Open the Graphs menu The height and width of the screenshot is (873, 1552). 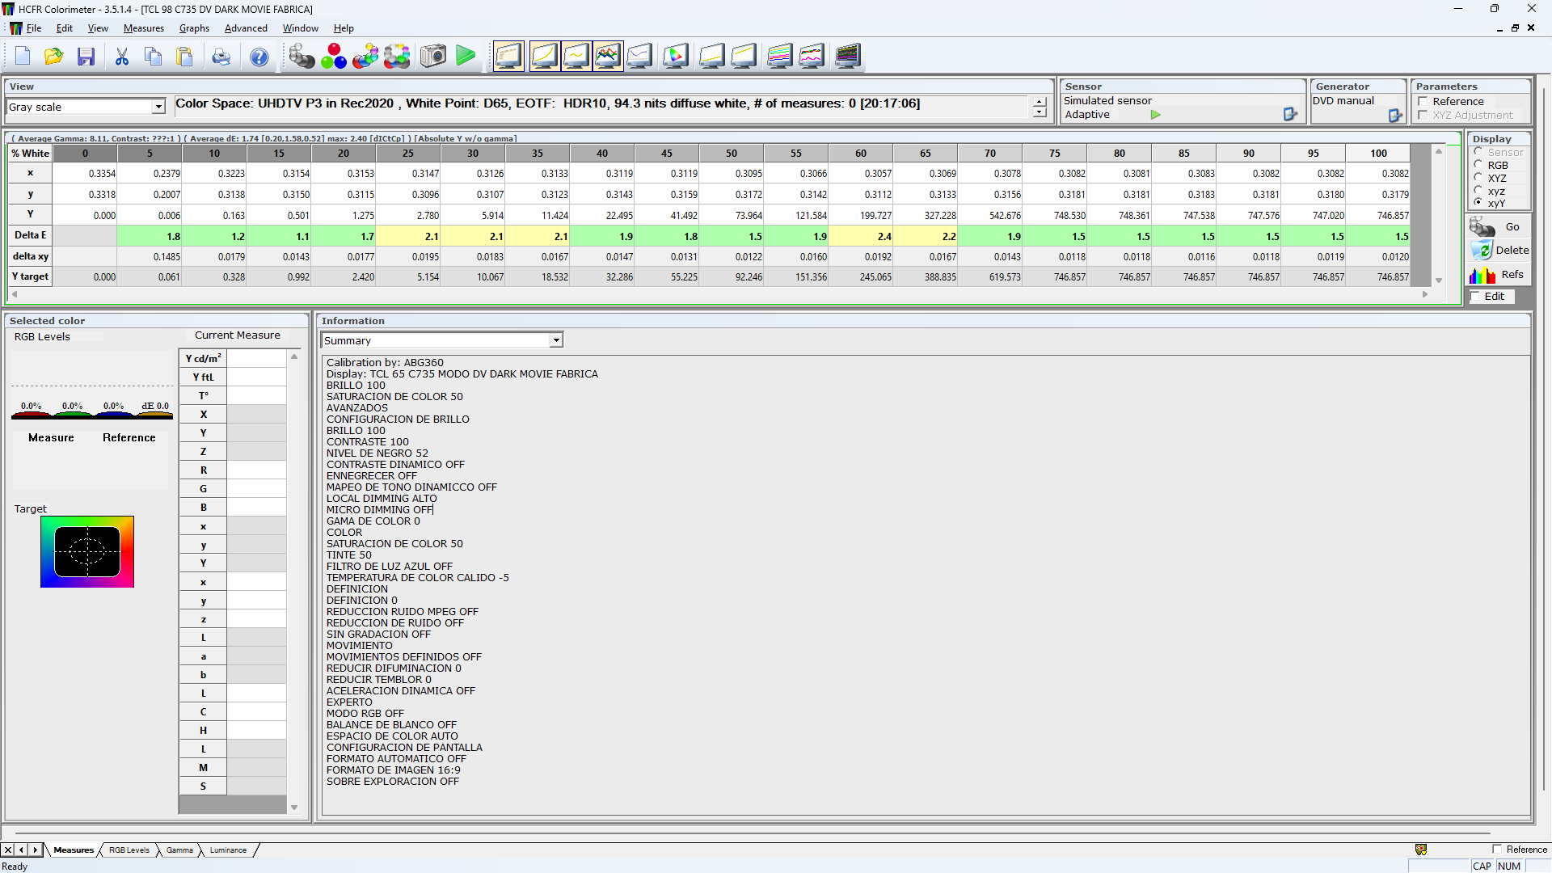[x=194, y=28]
